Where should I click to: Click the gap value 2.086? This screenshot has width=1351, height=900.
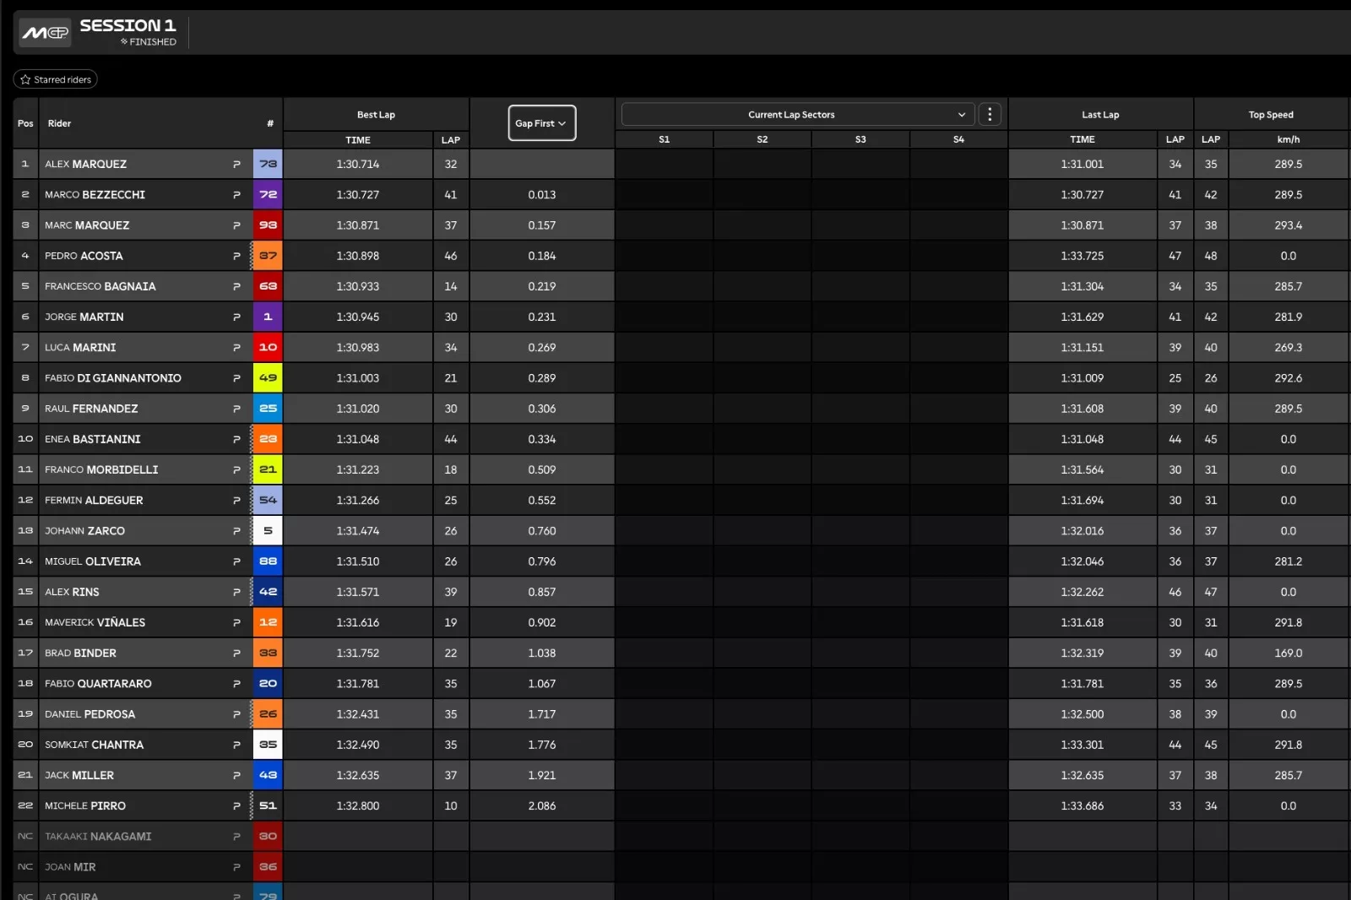(x=542, y=806)
